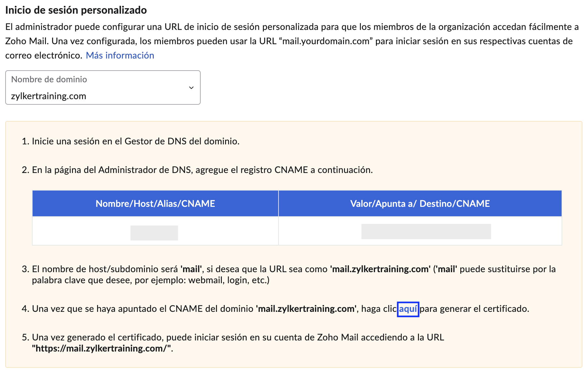Select the Valor/Apunta a/ Destino/CNAME column header
The image size is (587, 372).
click(420, 204)
